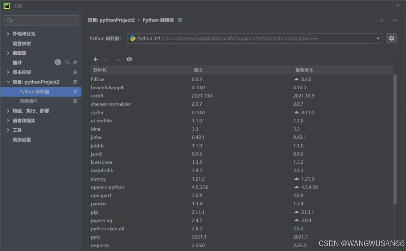Click version 4.5.3.56 of opencv-python
The height and width of the screenshot is (251, 406).
click(x=200, y=187)
